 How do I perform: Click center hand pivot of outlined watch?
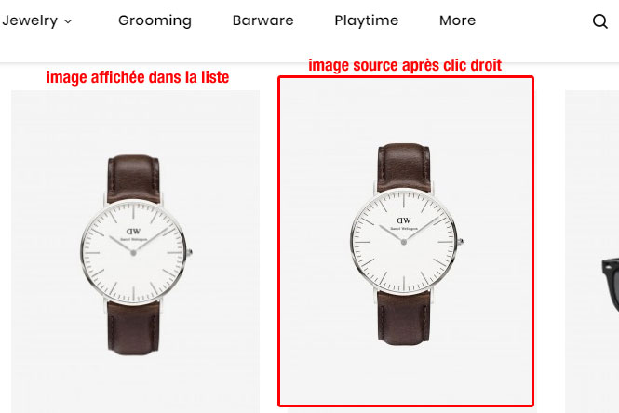click(x=403, y=242)
